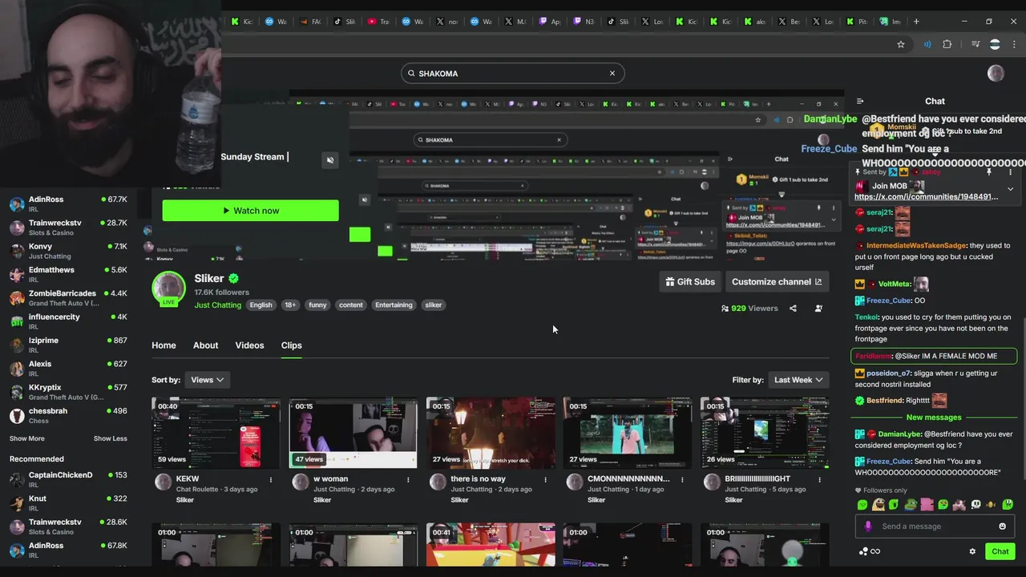1026x577 pixels.
Task: Click Sliker's live channel avatar
Action: (x=168, y=288)
